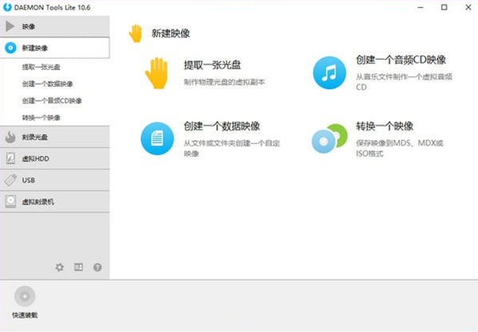Click the 快速装载 label at bottom
Screen dimensions: 478x332
(x=25, y=315)
